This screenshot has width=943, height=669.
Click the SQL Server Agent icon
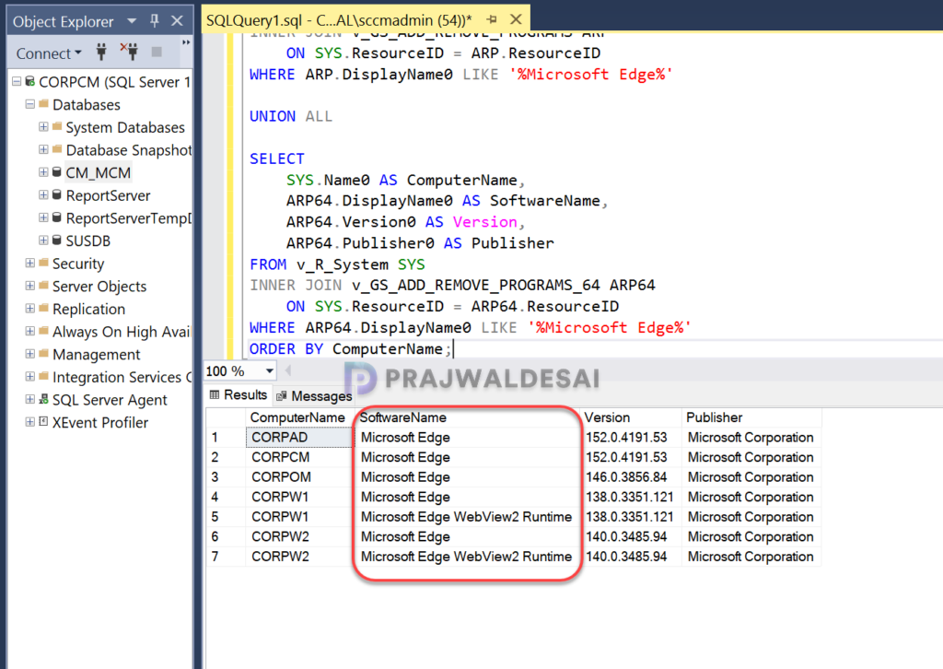click(x=43, y=399)
